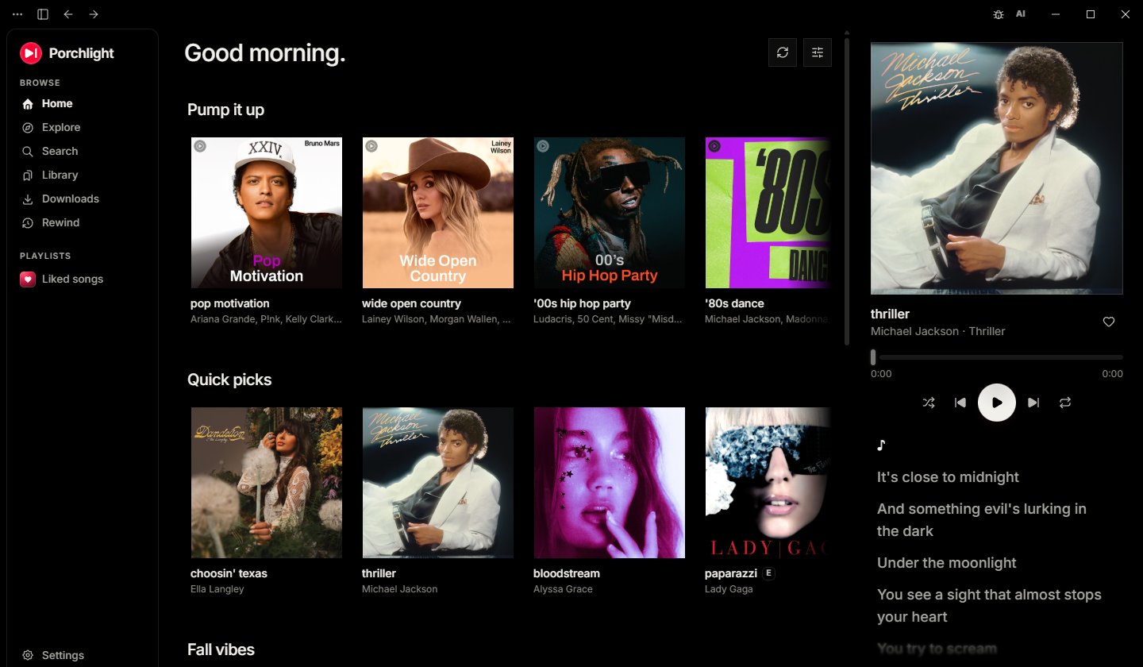
Task: Open the bug report icon
Action: pos(999,14)
